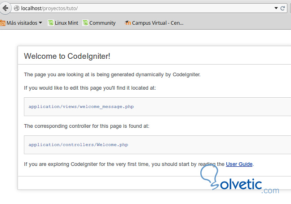
Task: Click the 'If you would like to edit' sentence
Action: coord(90,88)
